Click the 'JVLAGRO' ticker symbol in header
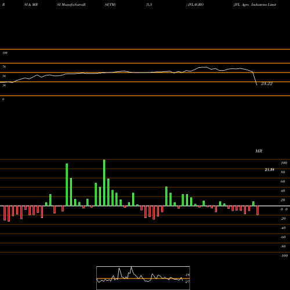This screenshot has height=290, width=290. point(195,5)
